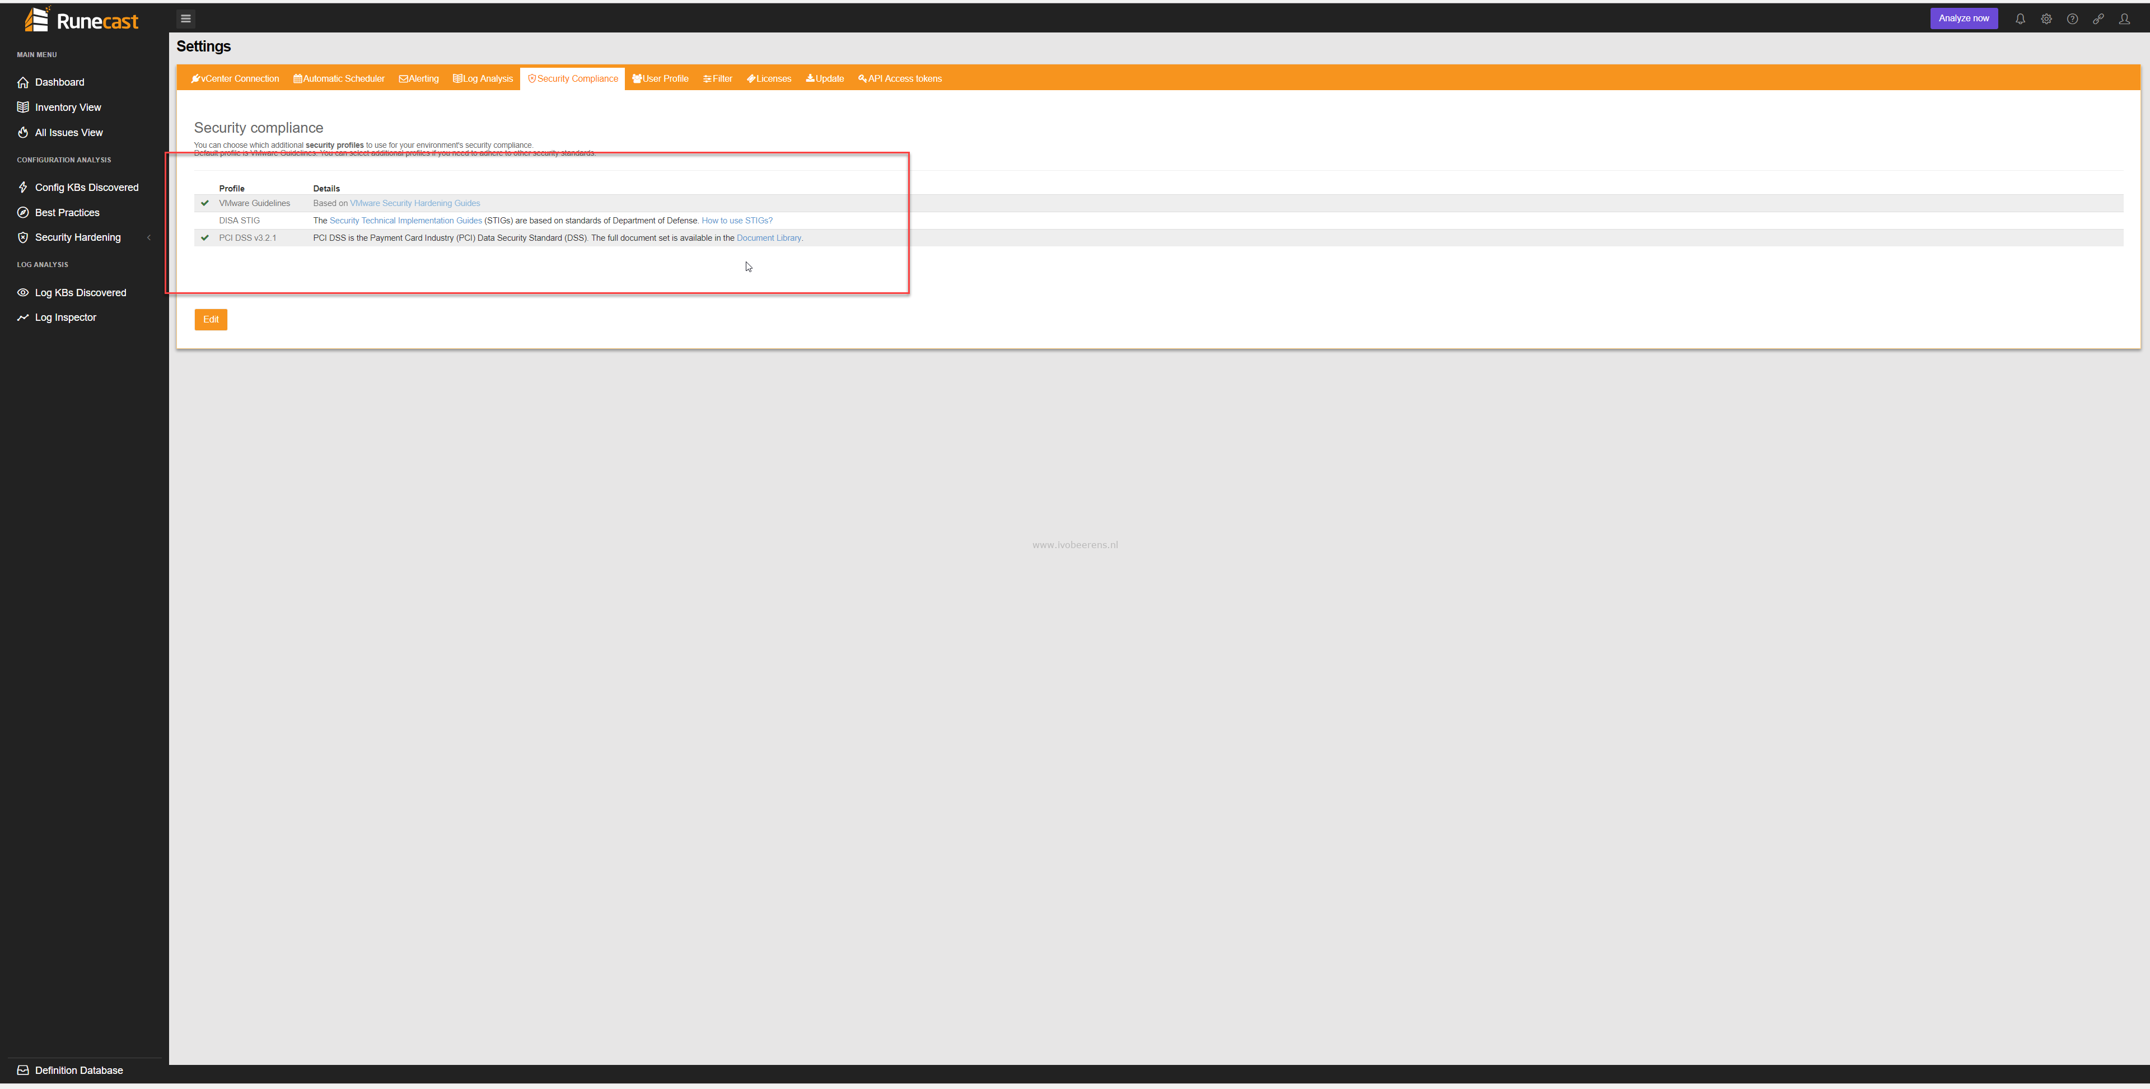Switch to Log Analysis tab
The width and height of the screenshot is (2150, 1089).
pyautogui.click(x=483, y=78)
